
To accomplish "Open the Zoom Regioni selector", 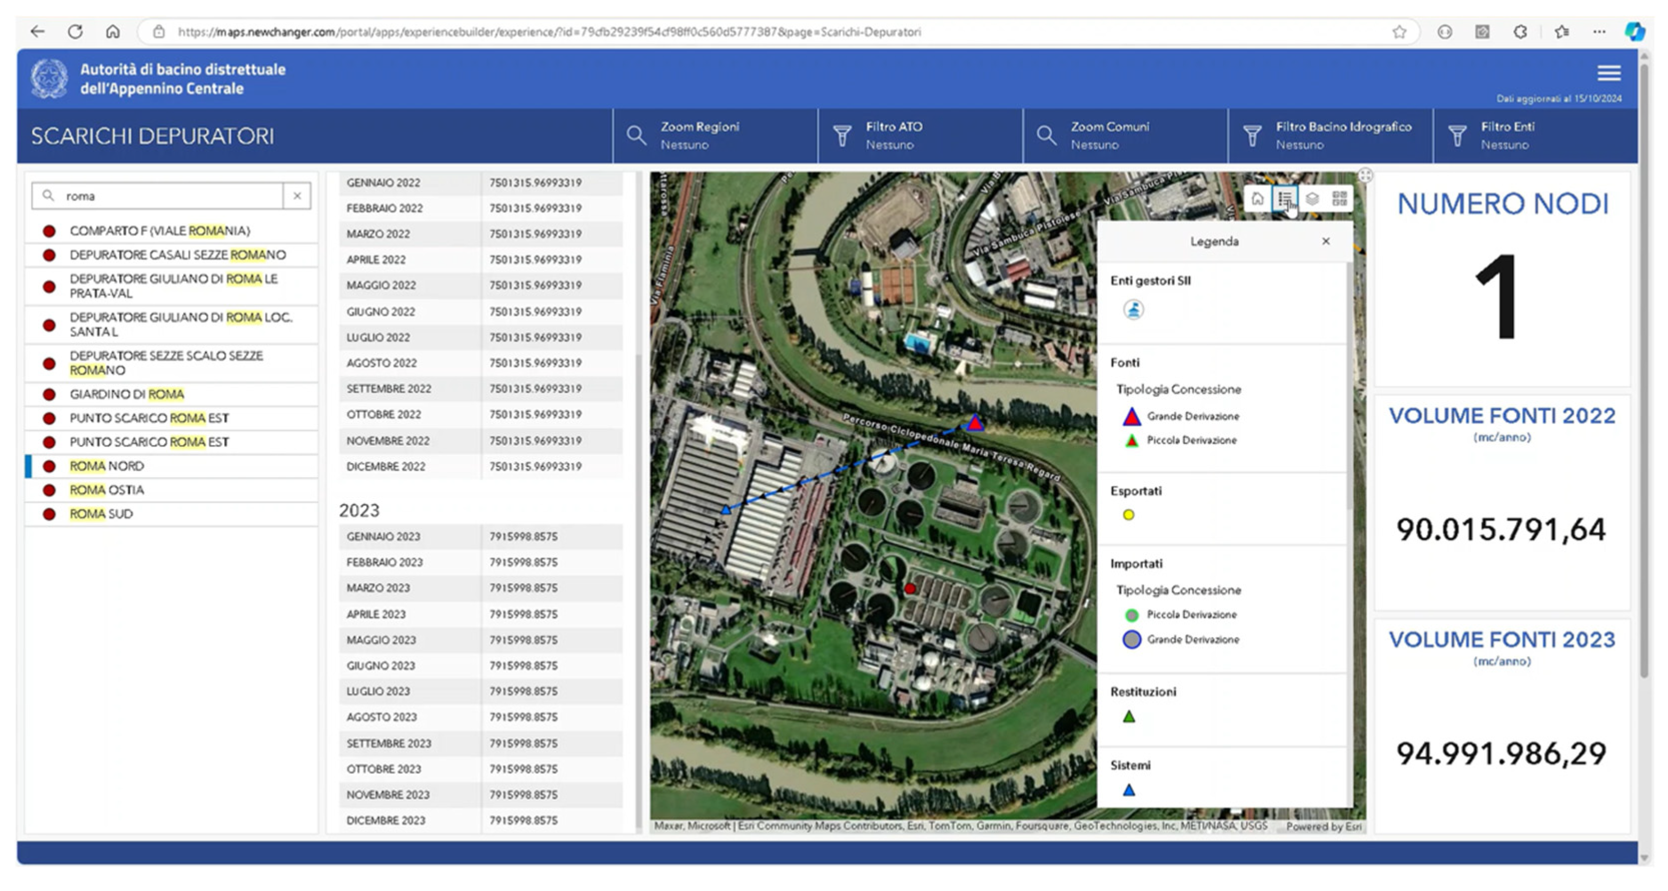I will (716, 135).
